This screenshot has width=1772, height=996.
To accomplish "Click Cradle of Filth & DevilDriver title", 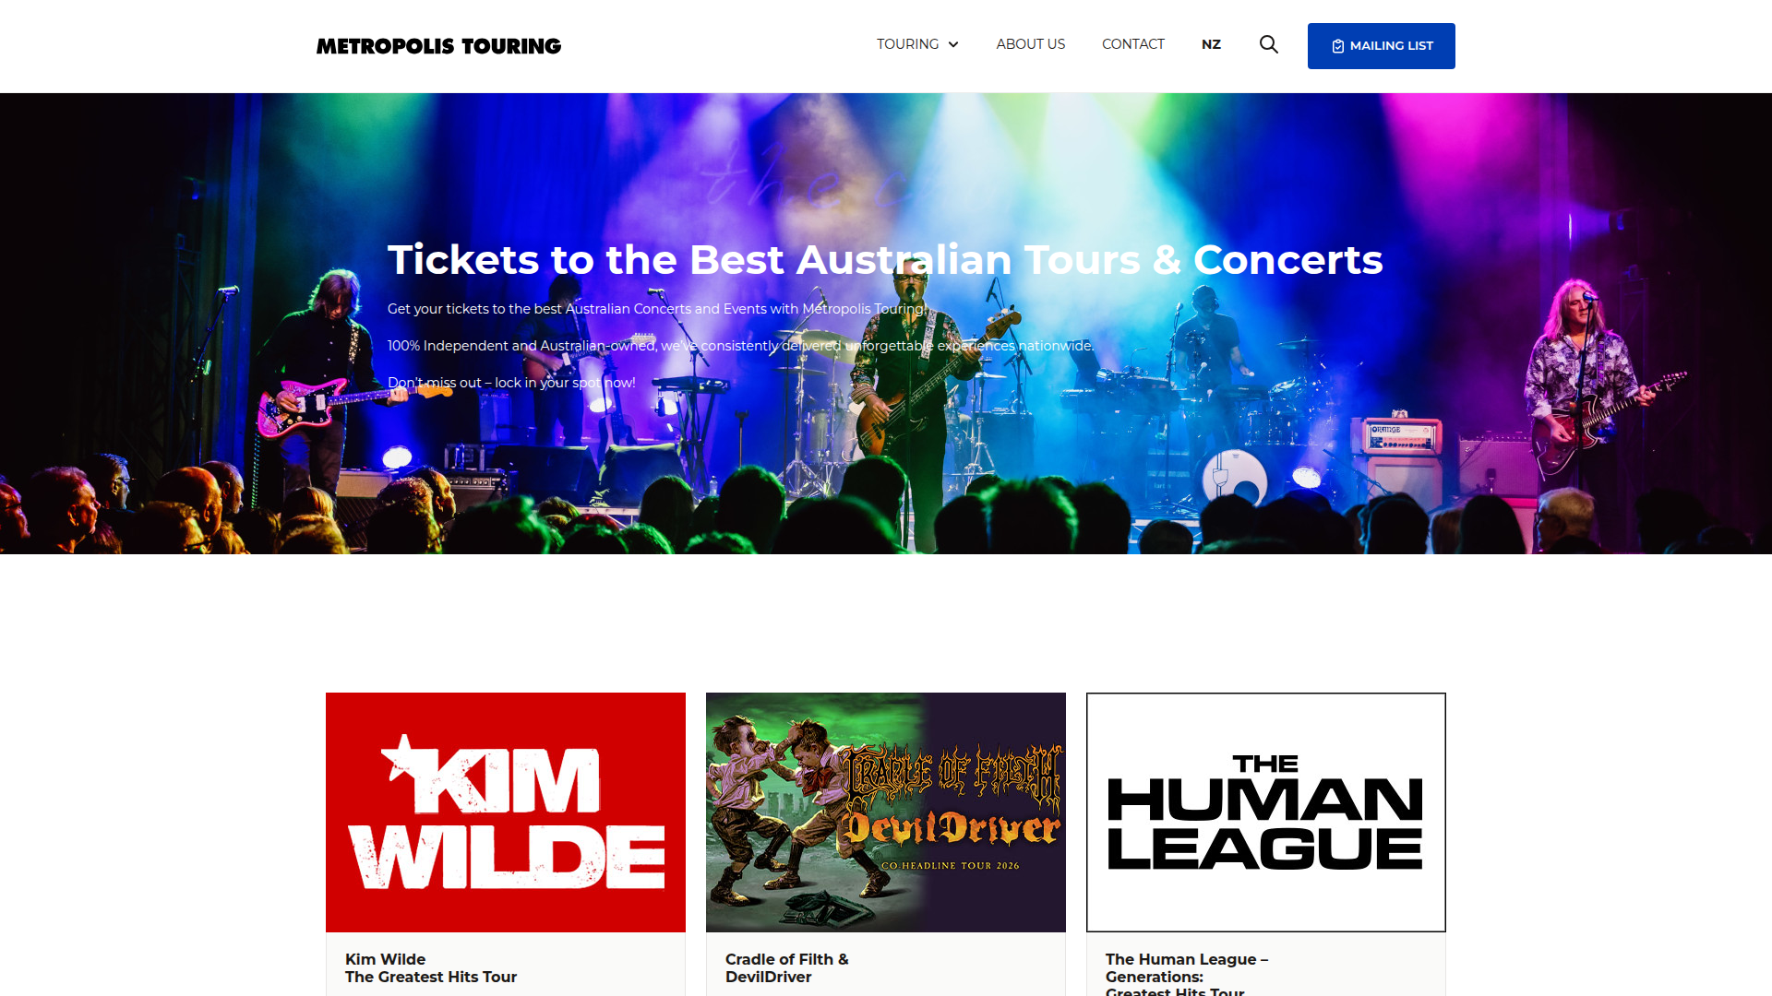I will 786,968.
